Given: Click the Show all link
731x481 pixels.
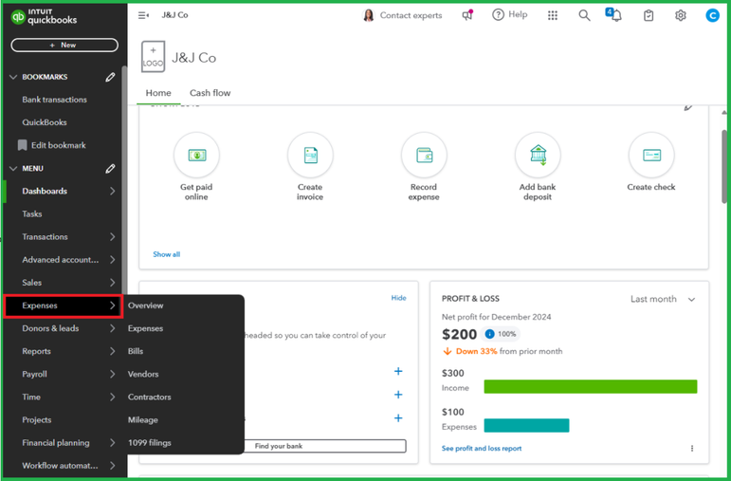Looking at the screenshot, I should coord(167,254).
